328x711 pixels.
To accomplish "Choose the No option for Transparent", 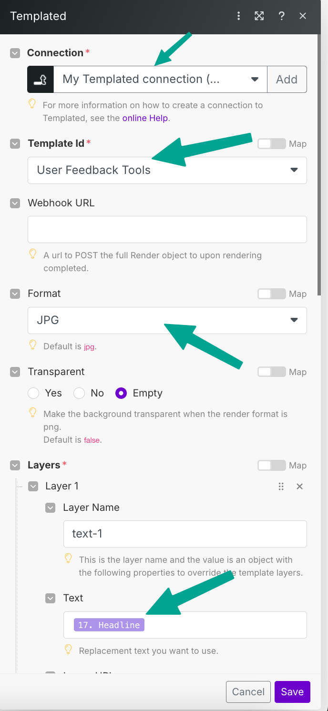I will point(79,393).
